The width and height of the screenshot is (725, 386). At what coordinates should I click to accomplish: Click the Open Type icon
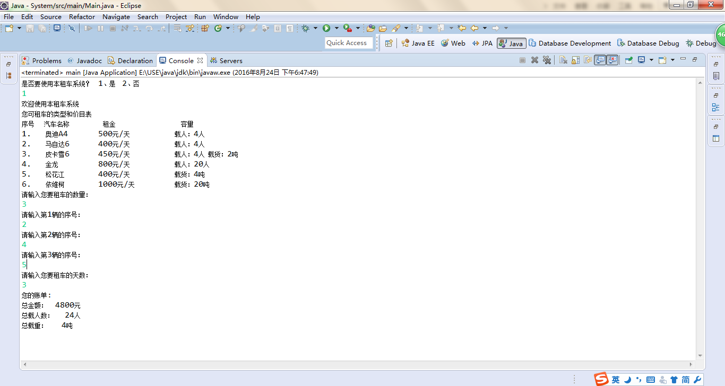click(x=371, y=28)
